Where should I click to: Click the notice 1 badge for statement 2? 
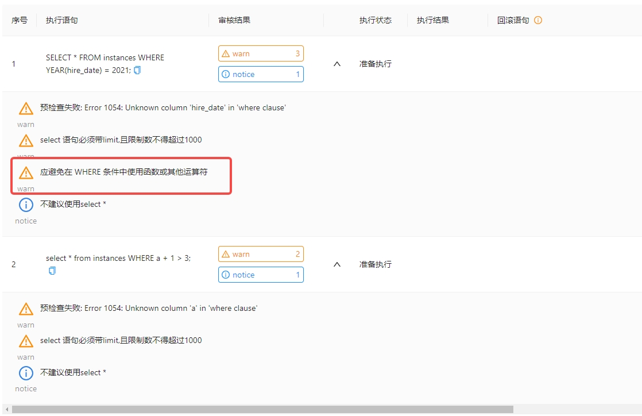click(x=261, y=275)
